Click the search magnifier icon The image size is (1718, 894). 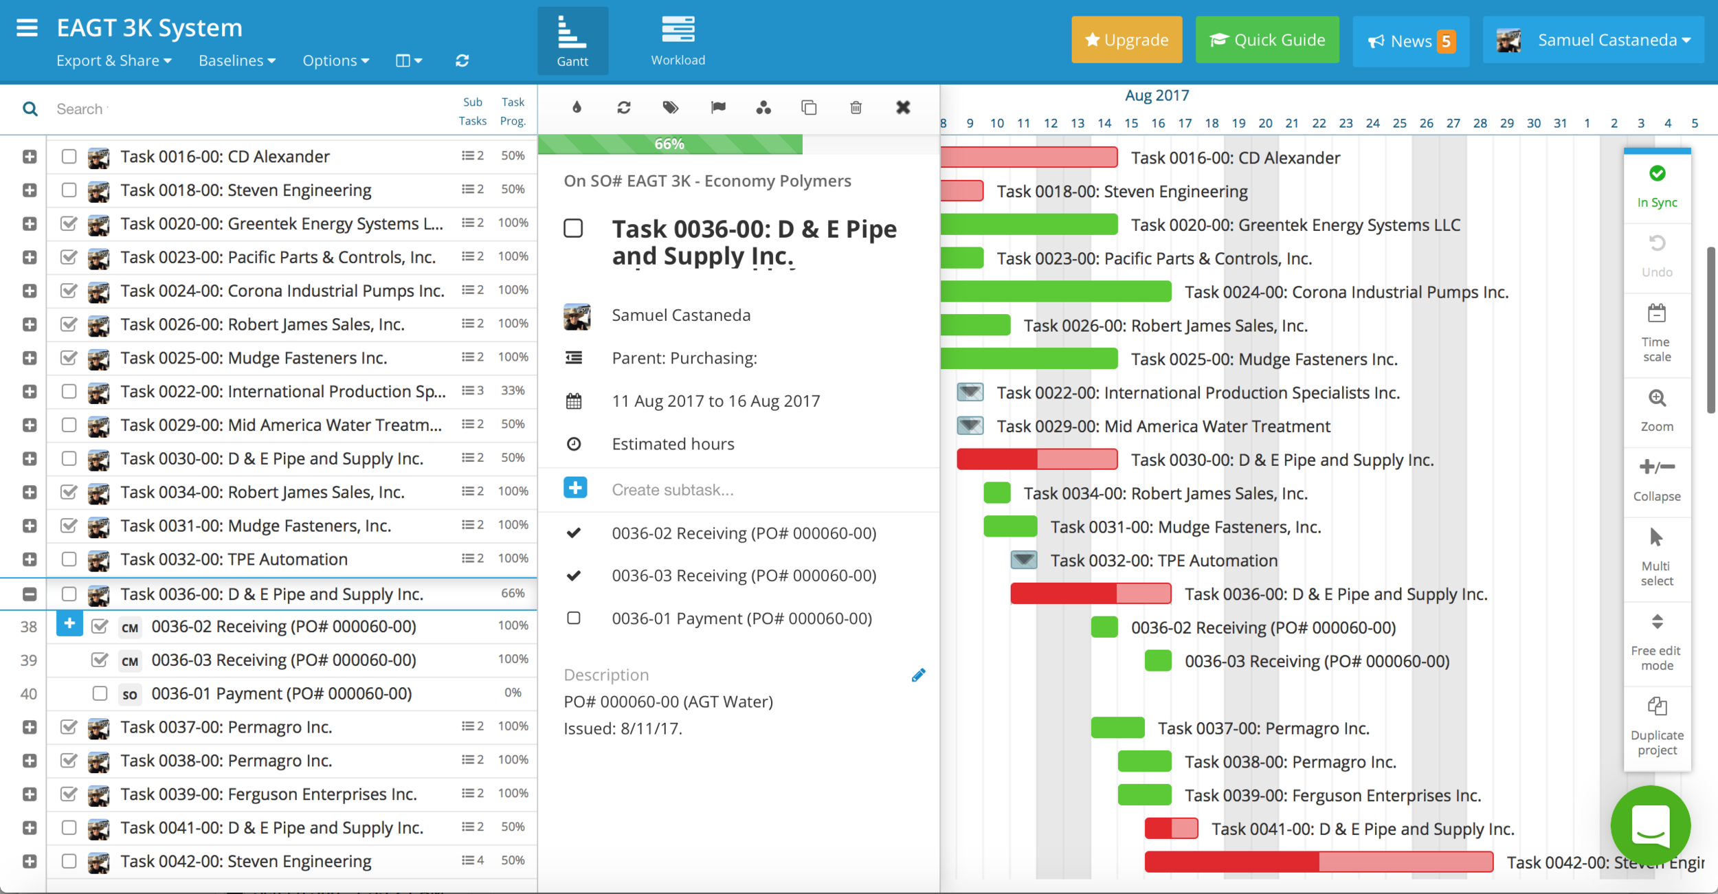click(x=30, y=109)
